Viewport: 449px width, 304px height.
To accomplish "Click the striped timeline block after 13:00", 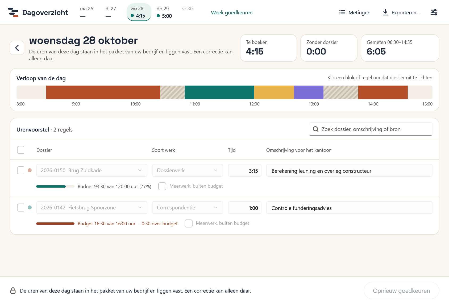I will 341,92.
